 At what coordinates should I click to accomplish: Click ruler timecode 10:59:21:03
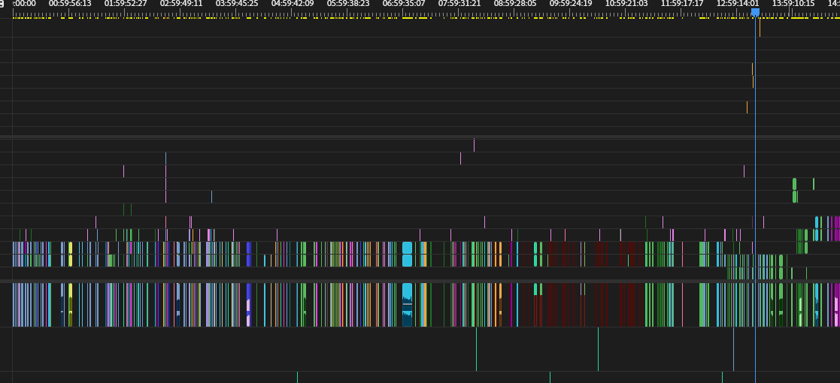click(626, 4)
